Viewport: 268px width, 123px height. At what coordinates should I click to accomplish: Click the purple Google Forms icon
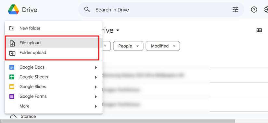pyautogui.click(x=12, y=96)
